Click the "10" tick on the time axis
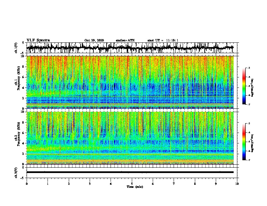Viewport: 267px width, 206px height. point(237,183)
